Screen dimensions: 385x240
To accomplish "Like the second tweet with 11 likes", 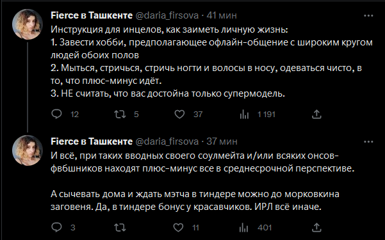I will [178, 227].
